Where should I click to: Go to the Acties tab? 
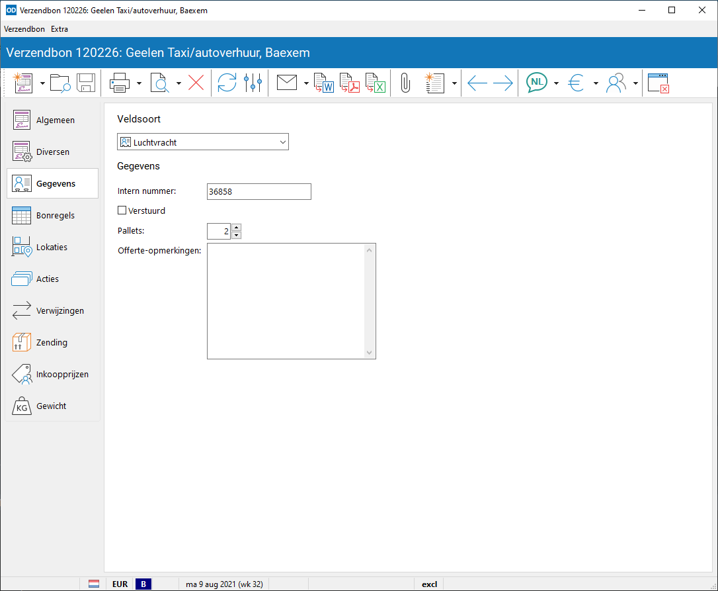coord(53,279)
